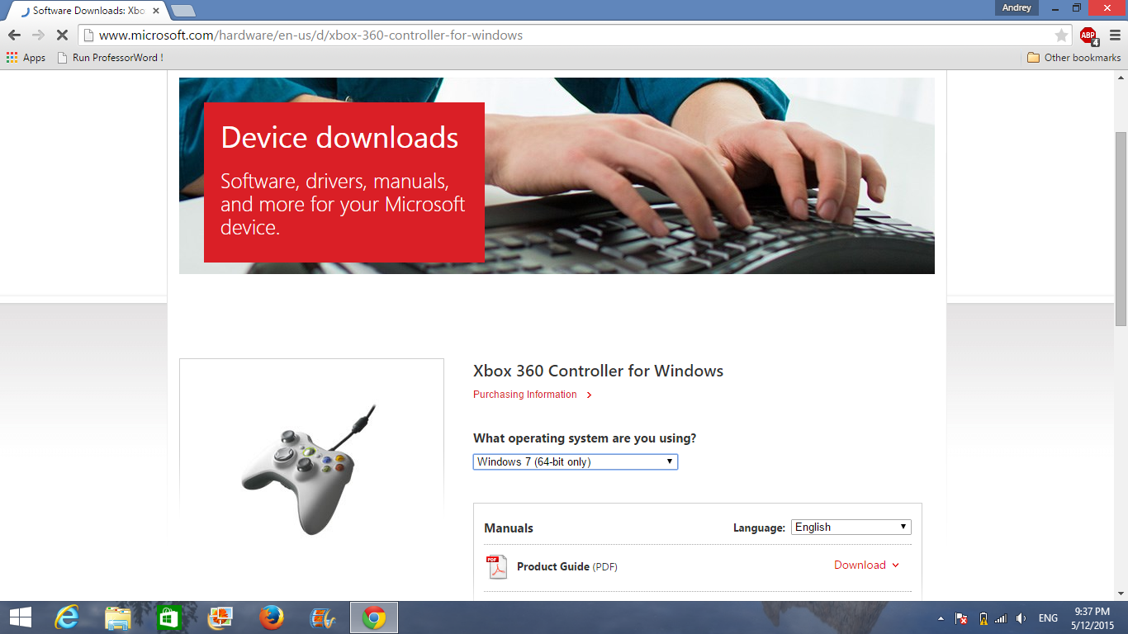Open the Chrome hamburger menu
This screenshot has width=1128, height=634.
click(1115, 35)
